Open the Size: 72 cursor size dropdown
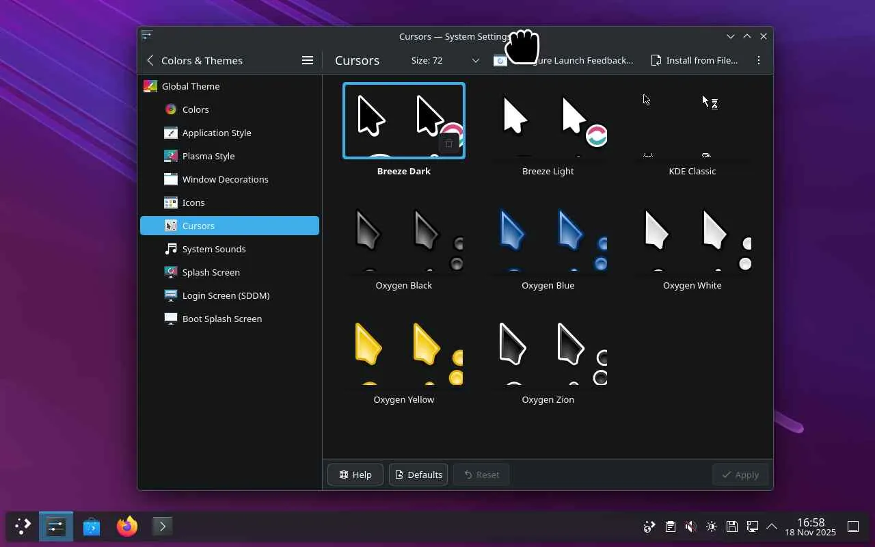875x547 pixels. [445, 60]
